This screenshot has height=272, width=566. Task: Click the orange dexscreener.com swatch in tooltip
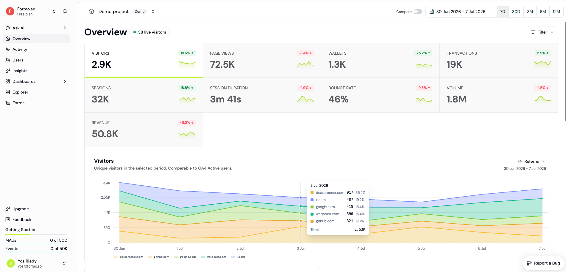(x=312, y=193)
